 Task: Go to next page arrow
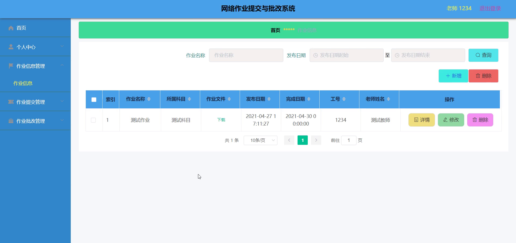click(x=316, y=140)
